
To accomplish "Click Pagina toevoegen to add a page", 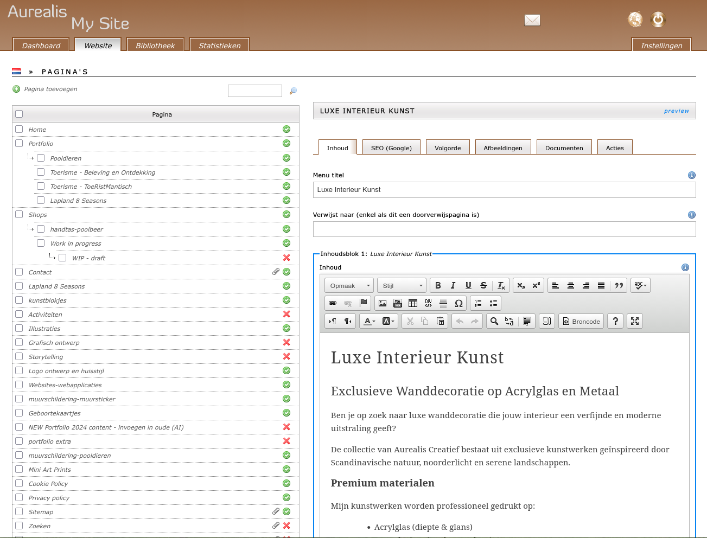I will pyautogui.click(x=50, y=89).
